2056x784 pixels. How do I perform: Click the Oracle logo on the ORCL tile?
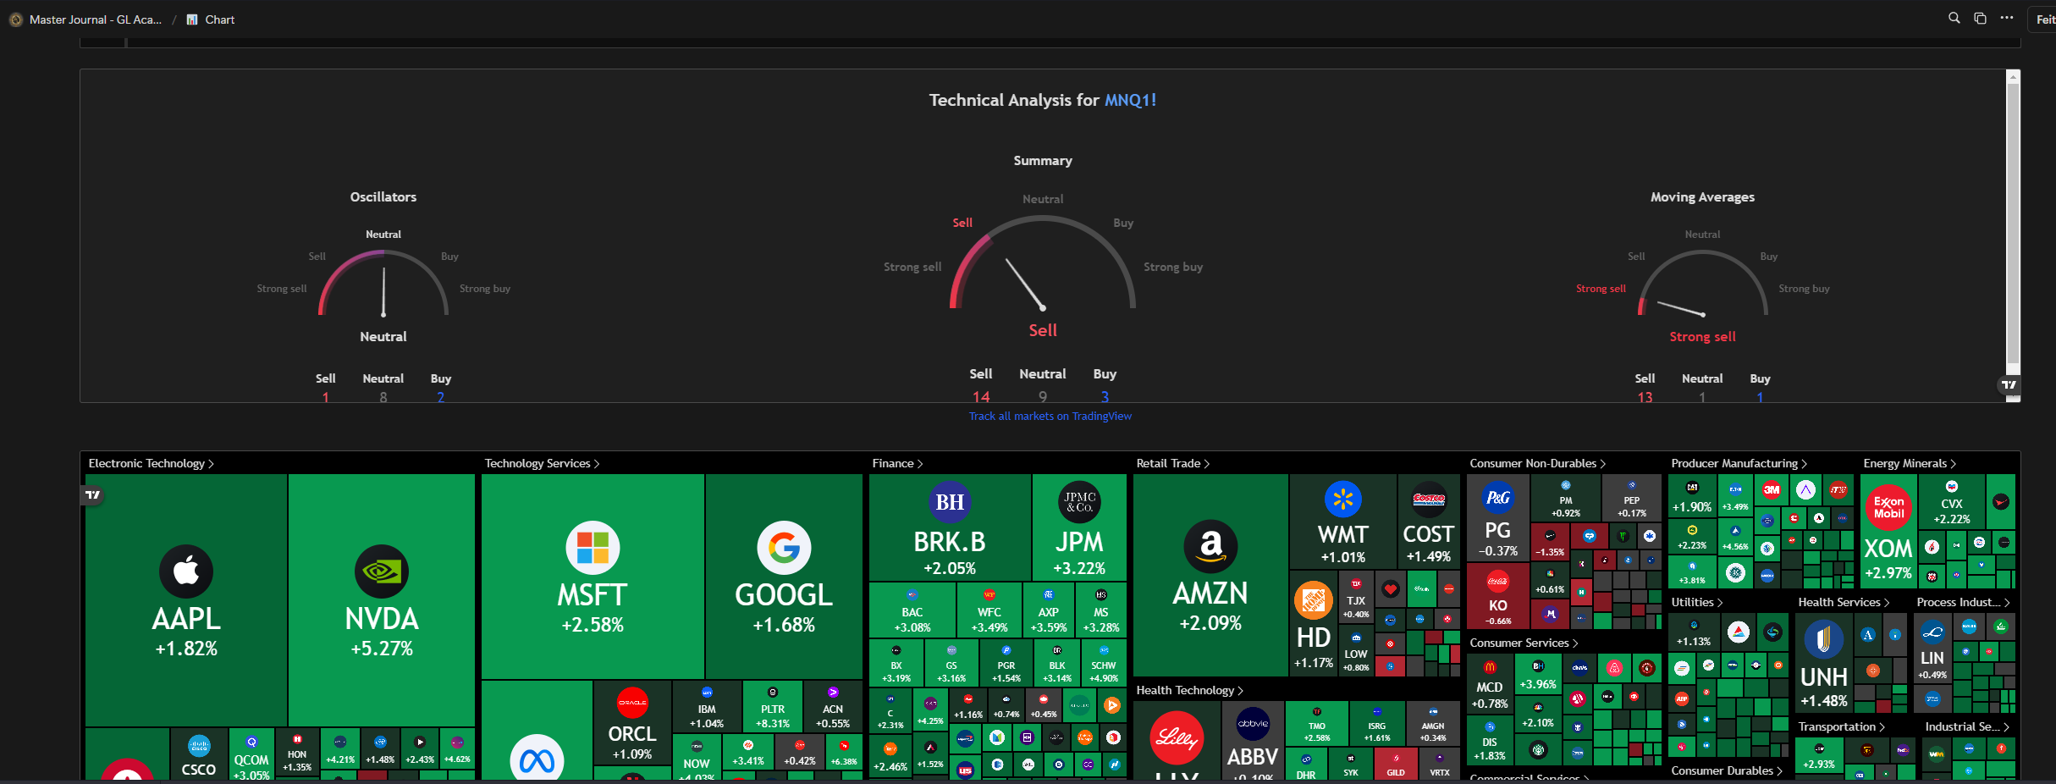(632, 703)
